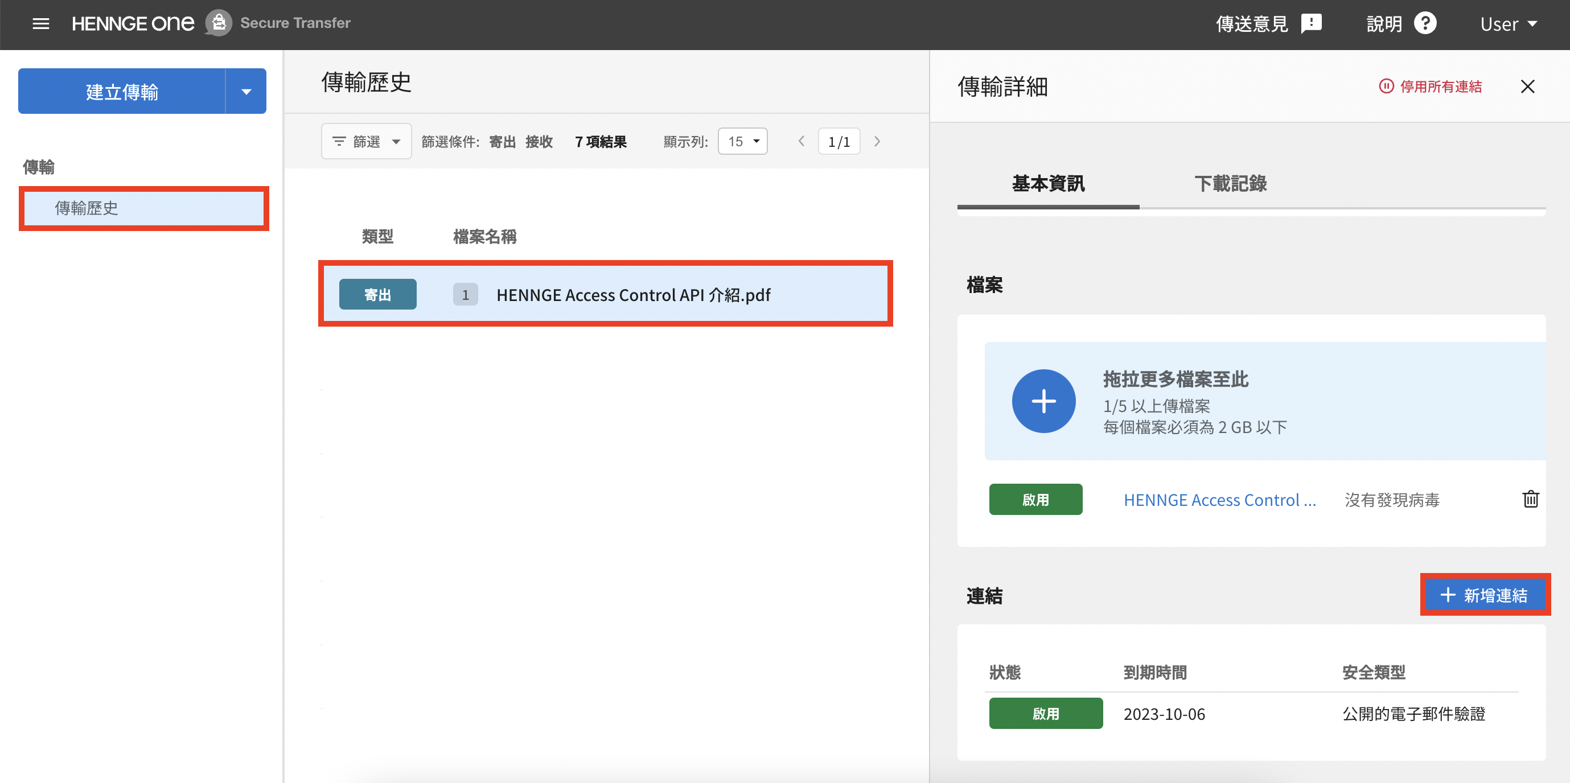Go to the next page arrow
Image resolution: width=1570 pixels, height=783 pixels.
point(877,141)
